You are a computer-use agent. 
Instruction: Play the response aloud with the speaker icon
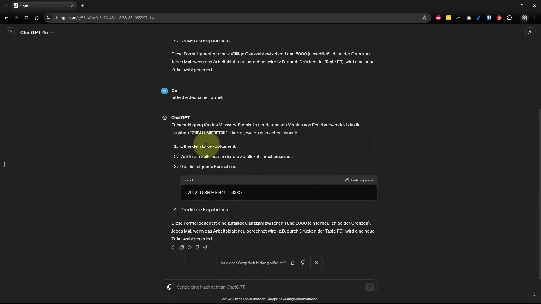point(174,247)
